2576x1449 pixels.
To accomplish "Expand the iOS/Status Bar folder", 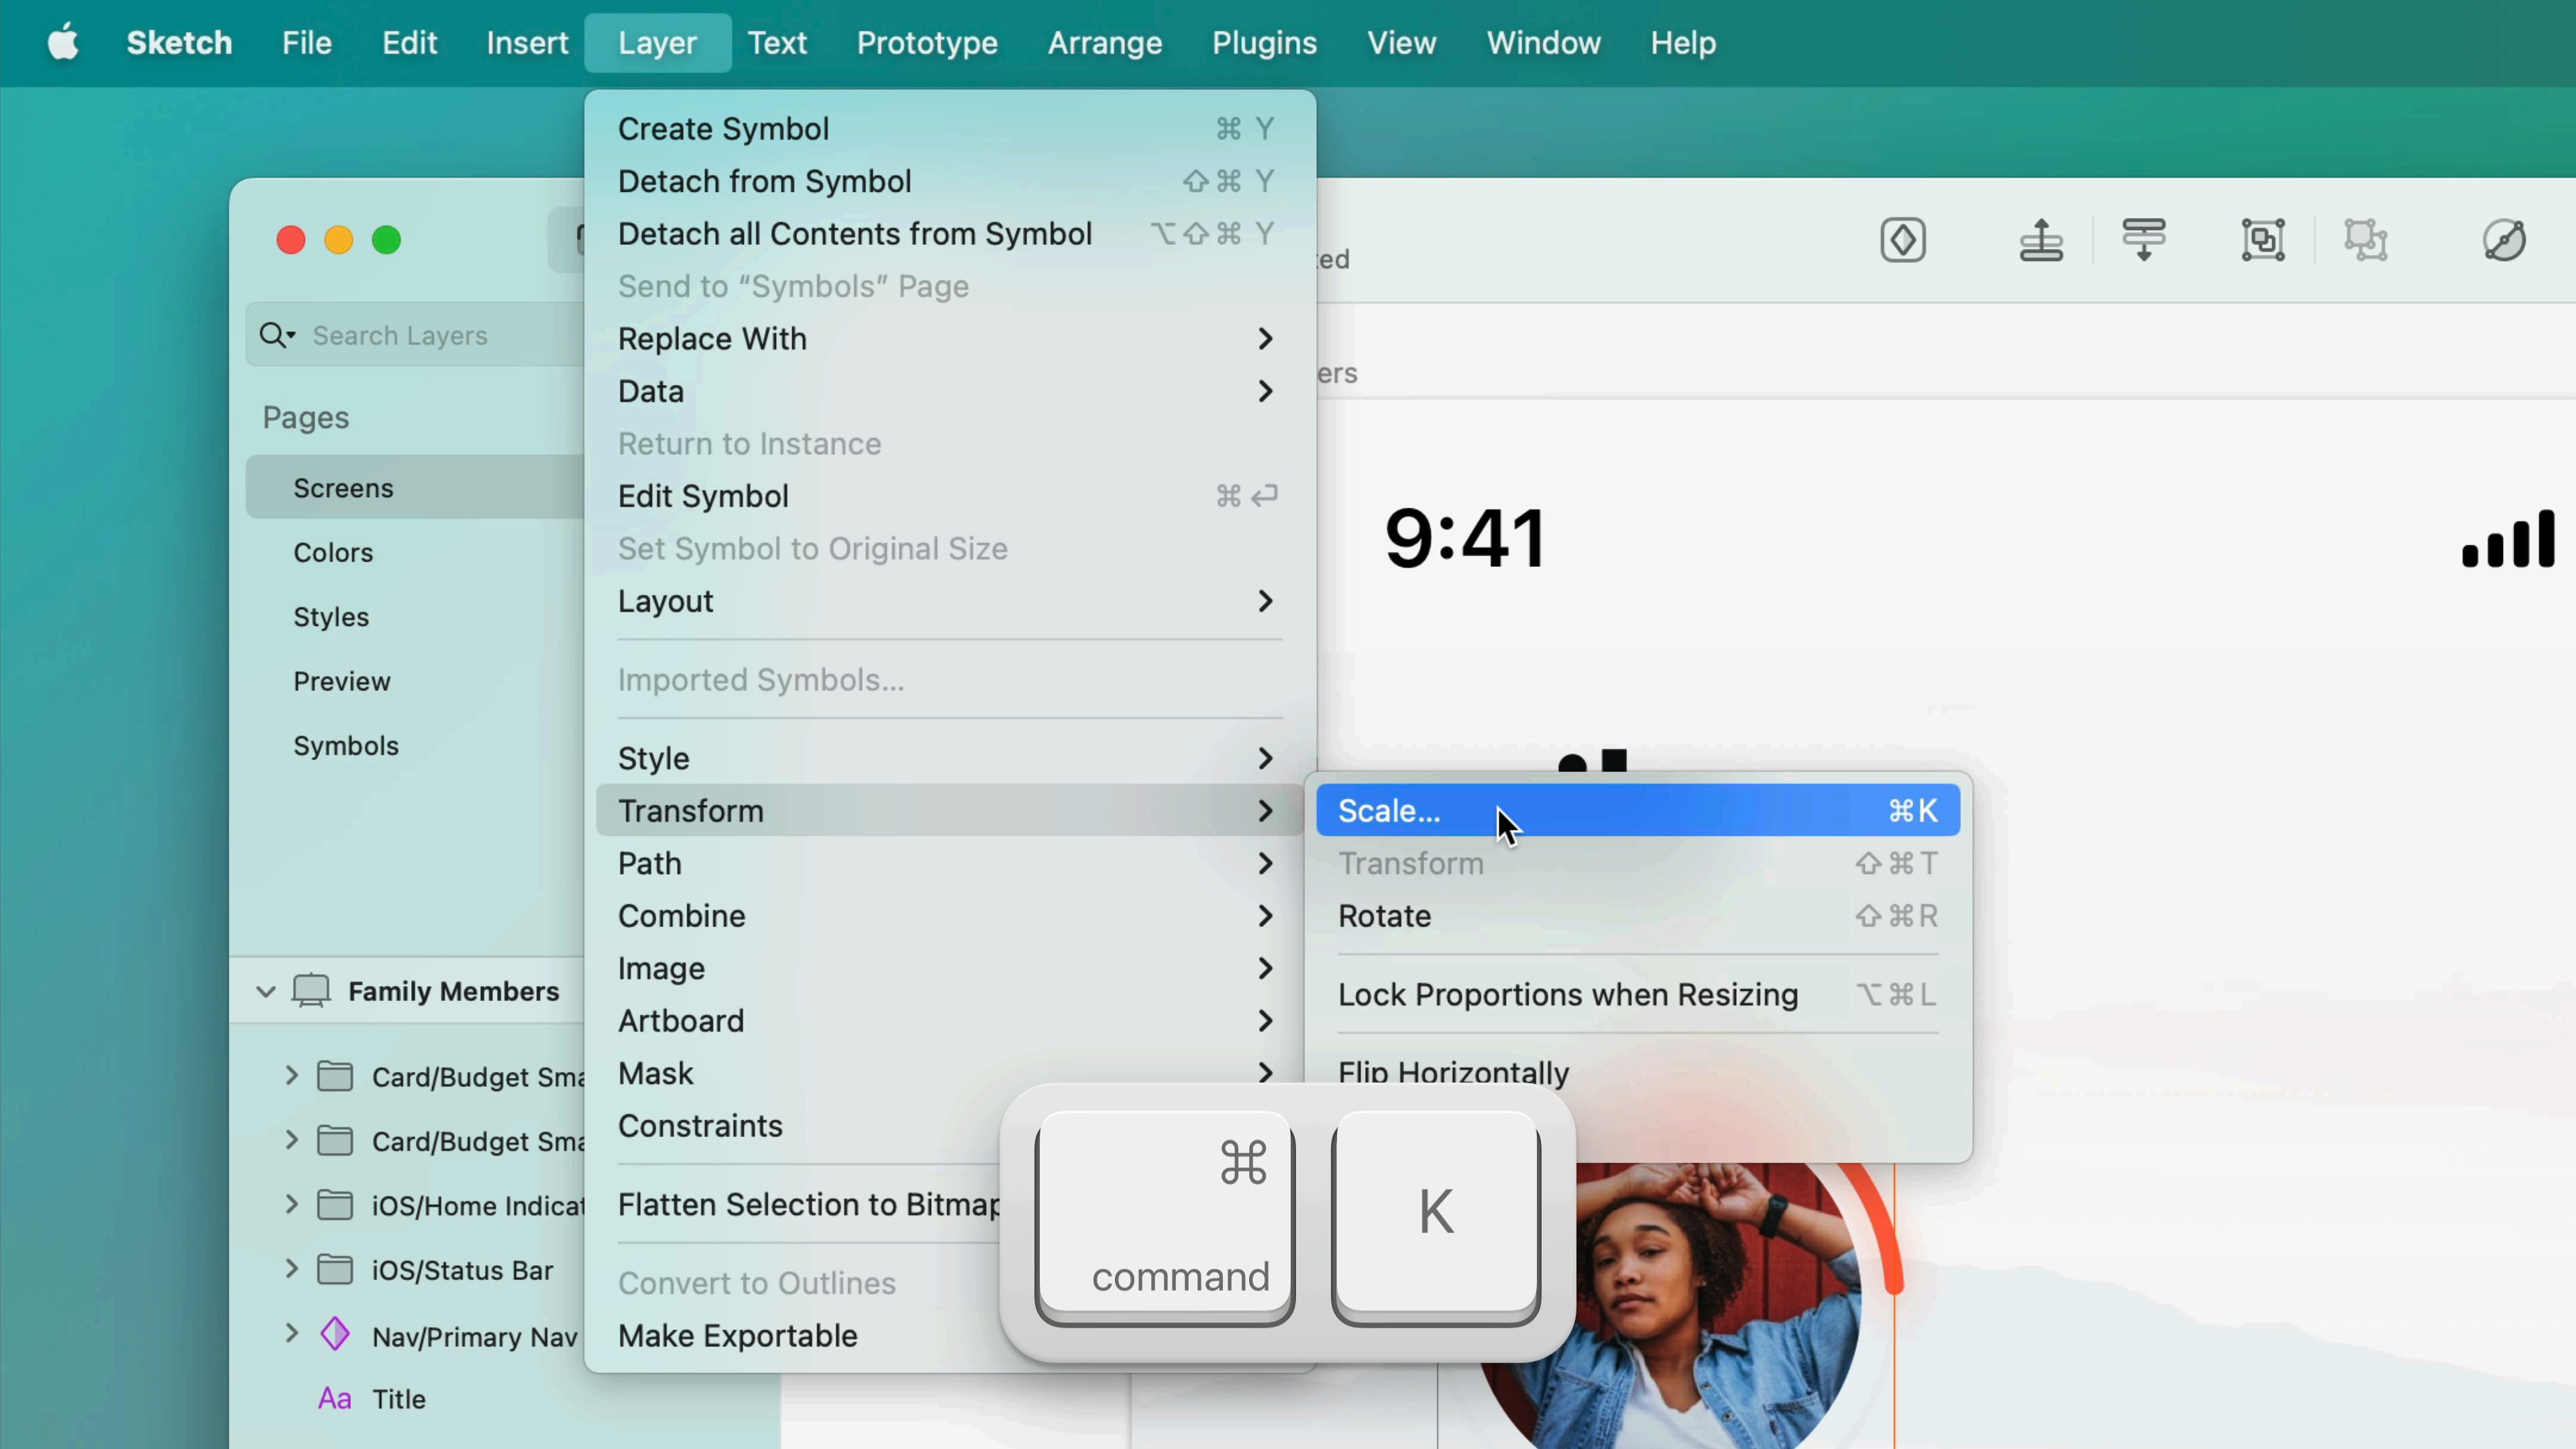I will 291,1269.
